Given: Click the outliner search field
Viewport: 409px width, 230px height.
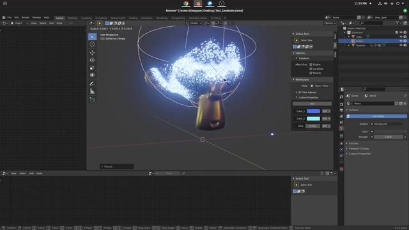Looking at the screenshot, I should coord(371,23).
